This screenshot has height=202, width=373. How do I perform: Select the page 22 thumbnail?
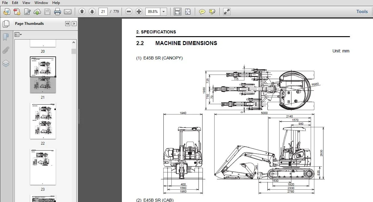click(43, 121)
